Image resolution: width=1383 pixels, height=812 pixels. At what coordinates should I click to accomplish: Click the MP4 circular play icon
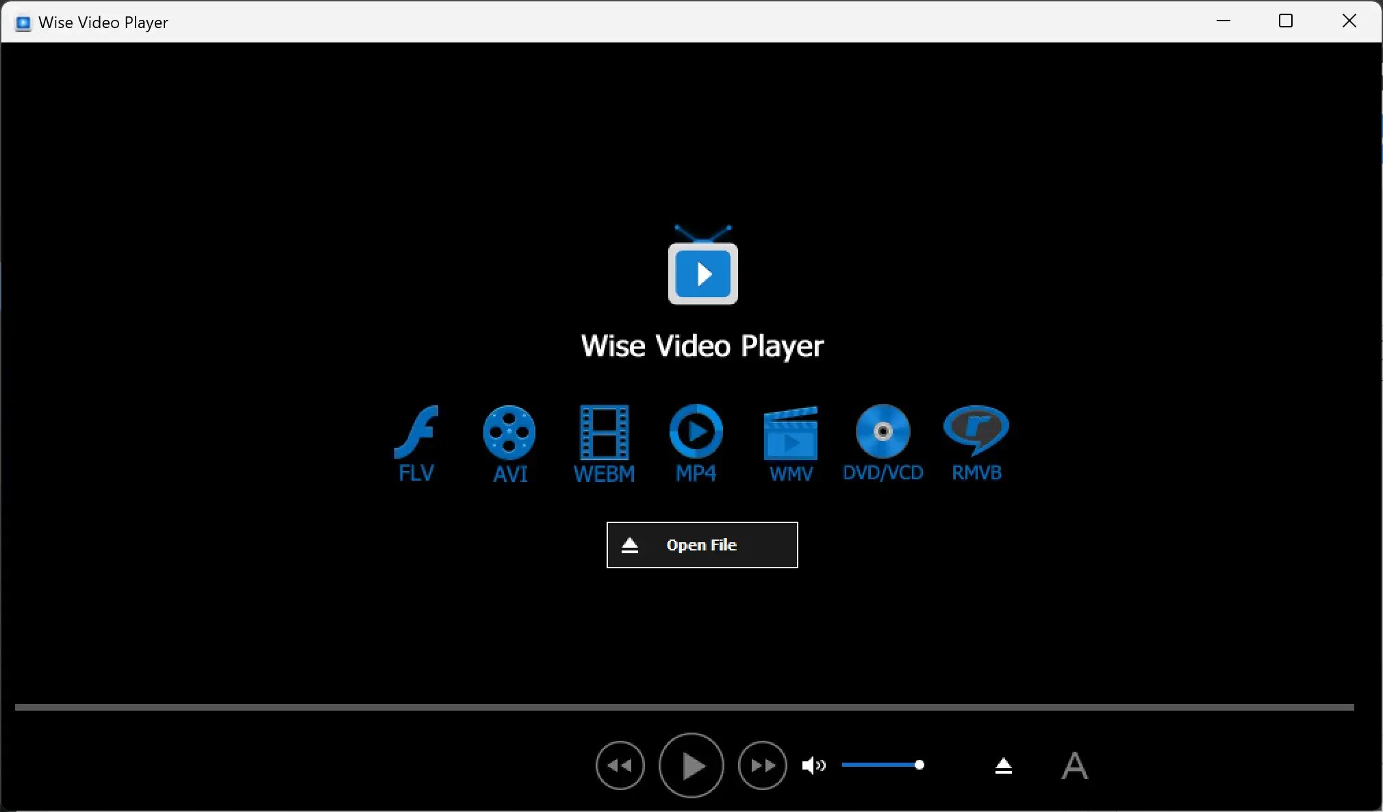click(x=696, y=431)
